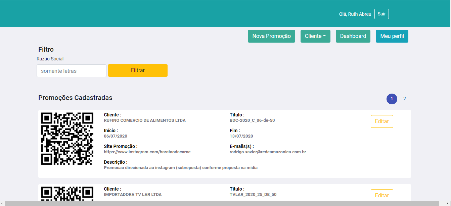Viewport: 451px width, 206px height.
Task: Click the IMPORTADORA TV LAR QR code
Action: (67, 194)
